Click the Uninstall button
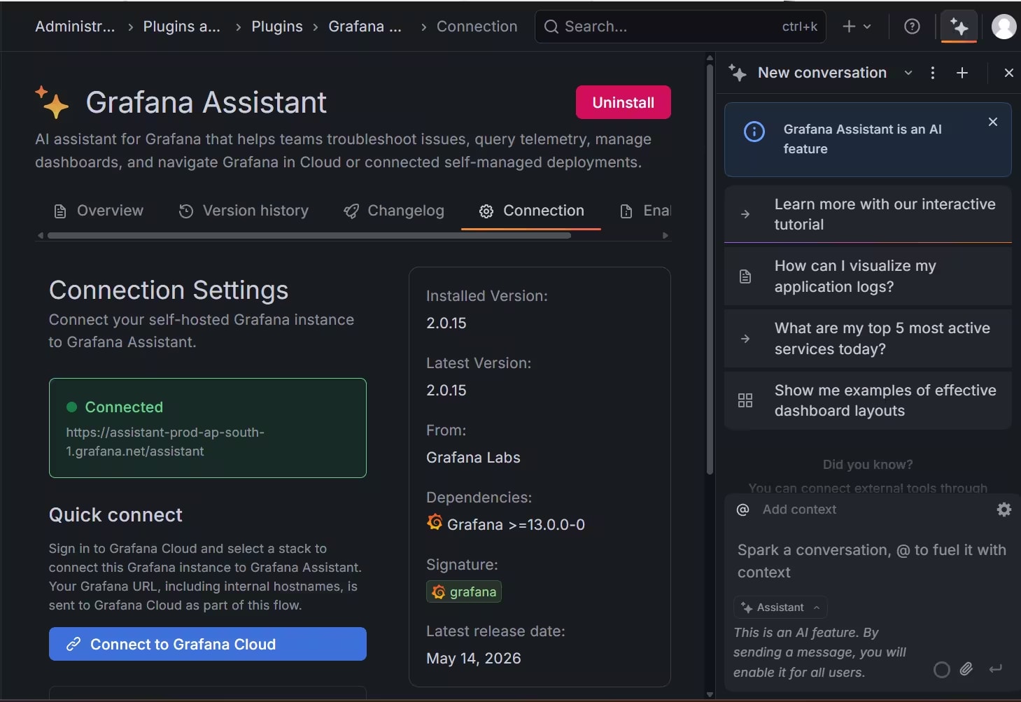Screen dimensions: 1021x702 pyautogui.click(x=624, y=102)
